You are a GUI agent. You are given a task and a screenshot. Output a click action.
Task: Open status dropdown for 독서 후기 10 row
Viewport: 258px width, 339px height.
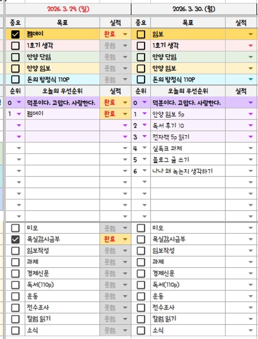point(251,125)
